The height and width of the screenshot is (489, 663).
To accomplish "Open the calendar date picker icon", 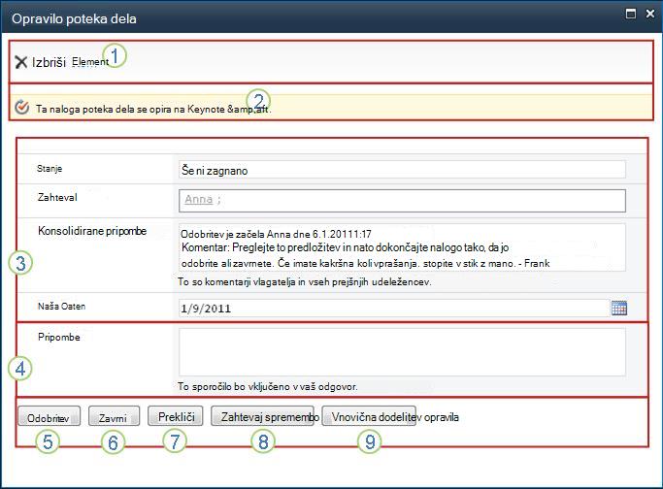I will coord(619,308).
